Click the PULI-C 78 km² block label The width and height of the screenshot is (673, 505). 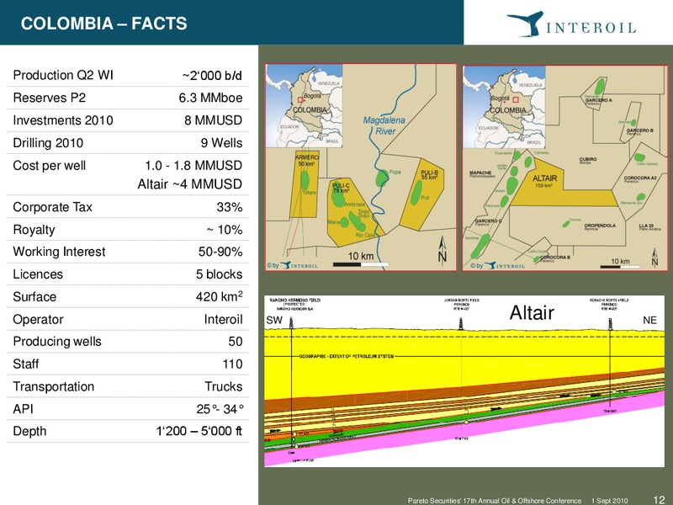(x=342, y=188)
